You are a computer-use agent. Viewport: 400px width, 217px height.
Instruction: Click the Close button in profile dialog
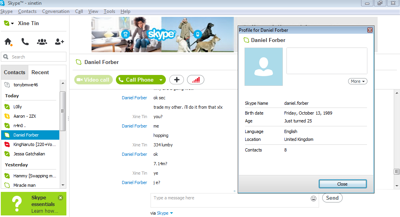click(x=343, y=184)
